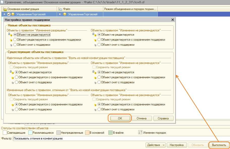Image resolution: width=230 pixels, height=149 pixels.
Task: Select 'Объект не редактируется' for new objects, Изменения разрешены
Action: click(15, 35)
